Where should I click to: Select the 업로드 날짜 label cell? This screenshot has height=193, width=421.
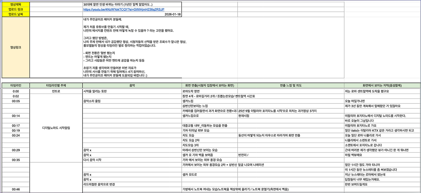coord(15,14)
